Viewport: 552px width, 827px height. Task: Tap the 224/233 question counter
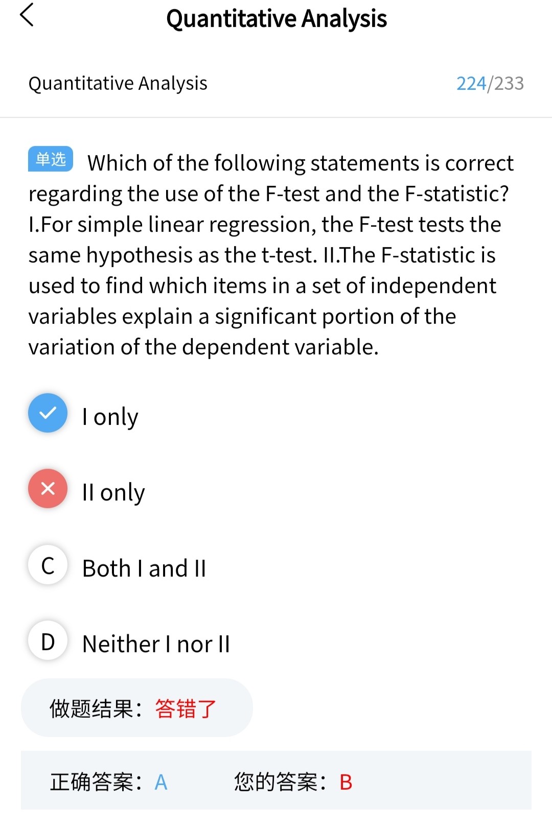click(490, 83)
